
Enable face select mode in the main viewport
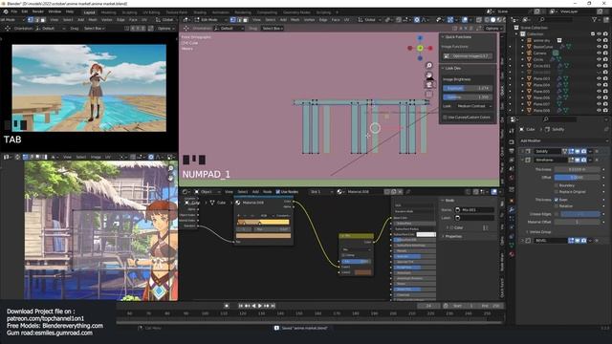[245, 19]
